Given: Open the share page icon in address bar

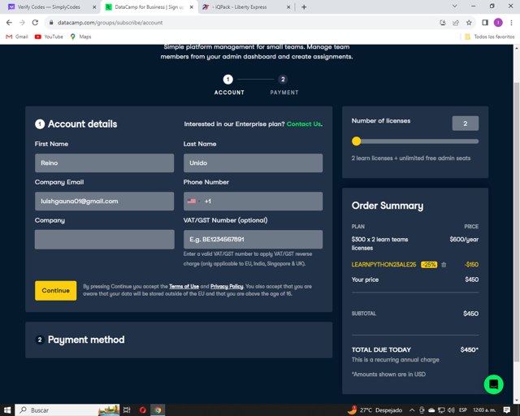Looking at the screenshot, I should pos(456,23).
